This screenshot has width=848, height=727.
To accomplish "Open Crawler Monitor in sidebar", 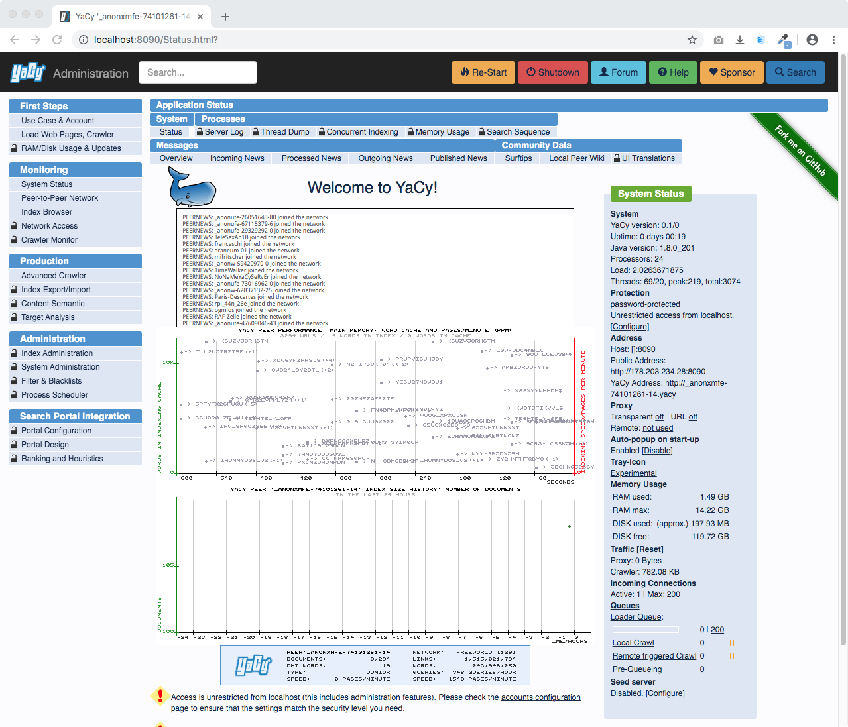I will tap(76, 240).
